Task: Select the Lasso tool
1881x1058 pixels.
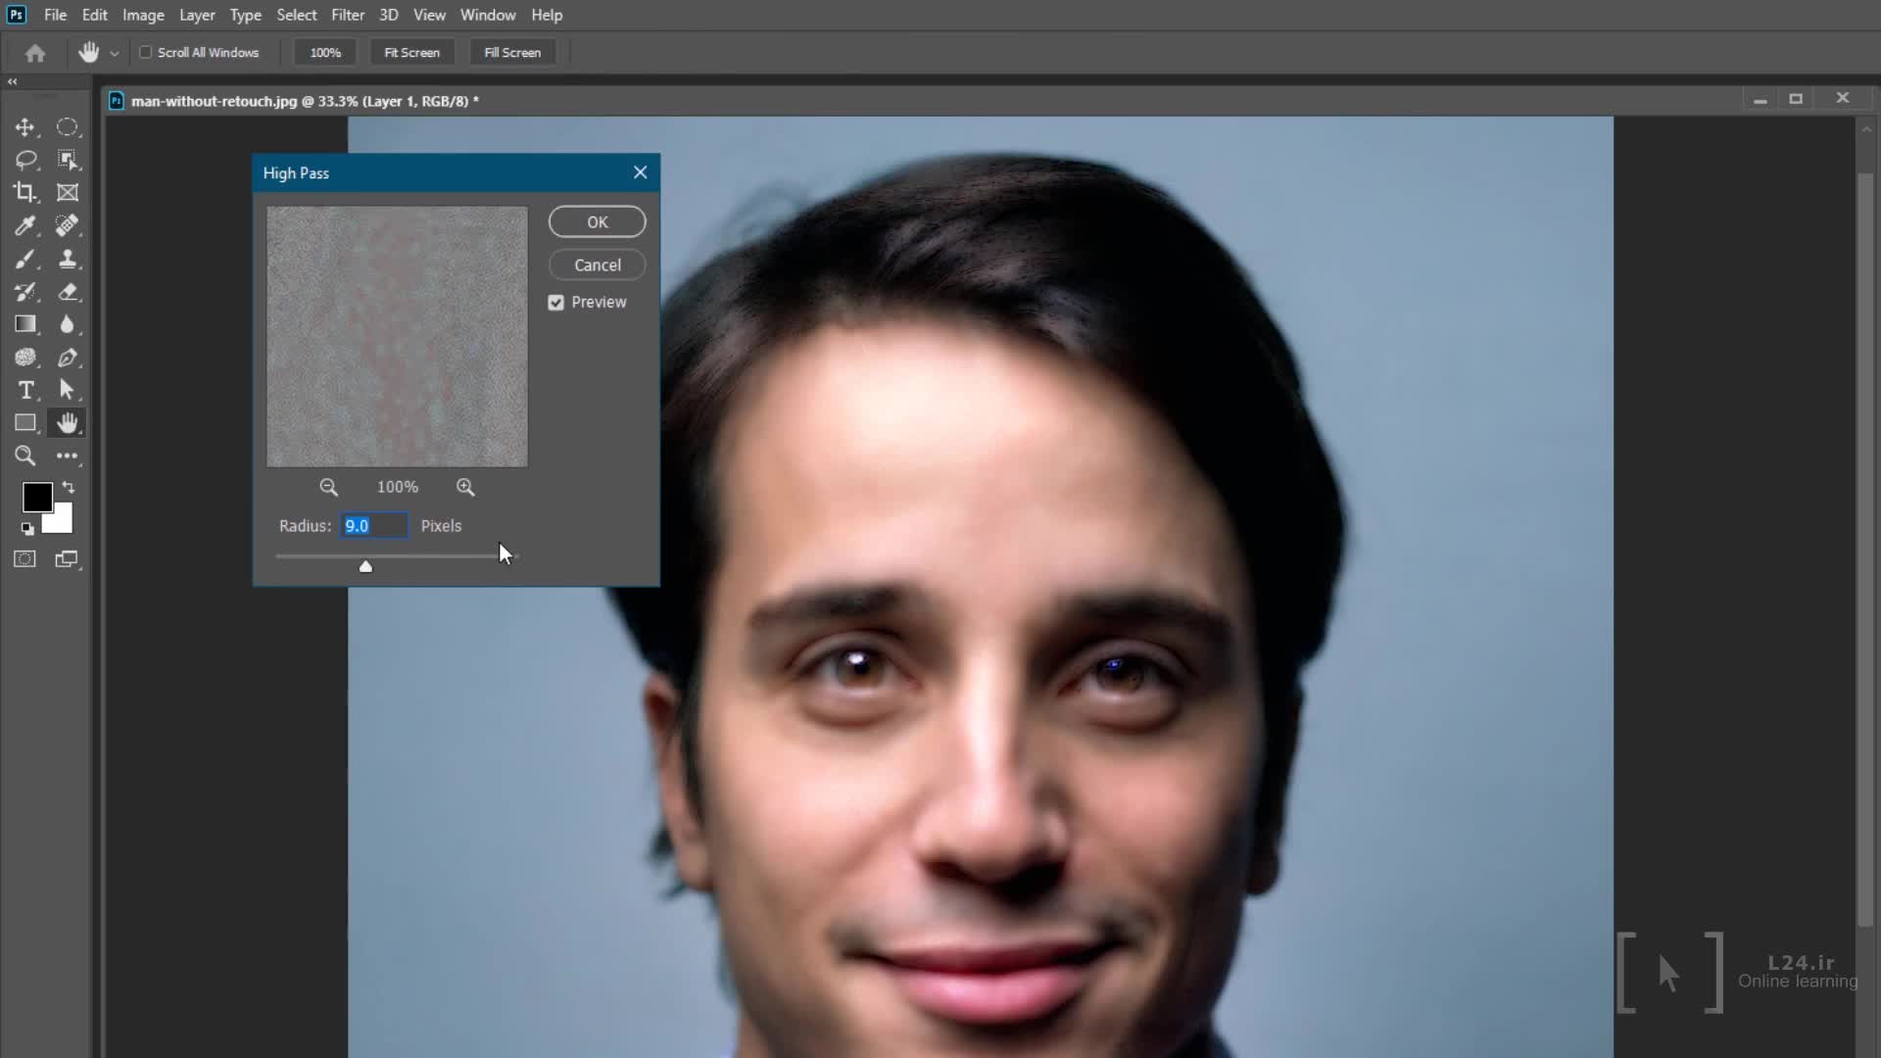Action: (25, 160)
